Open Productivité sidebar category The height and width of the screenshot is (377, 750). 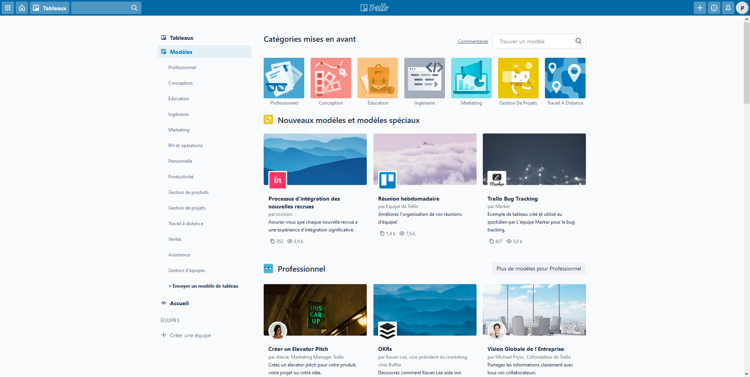click(x=181, y=177)
